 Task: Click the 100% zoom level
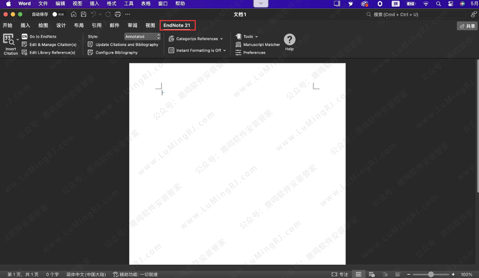pos(467,274)
